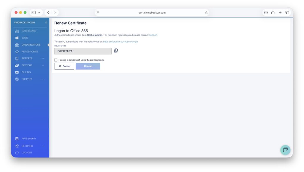Screen dimensions: 304x172
Task: Click the Billing icon in sidebar
Action: [x=17, y=72]
